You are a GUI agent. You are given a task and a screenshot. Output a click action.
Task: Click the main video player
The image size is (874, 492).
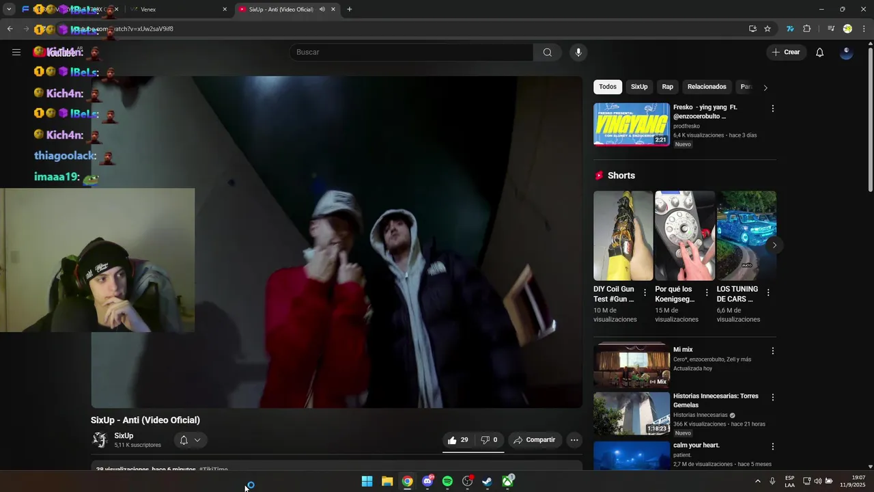[x=337, y=242]
